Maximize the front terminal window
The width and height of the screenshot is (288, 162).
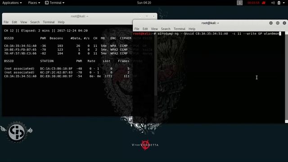278,23
